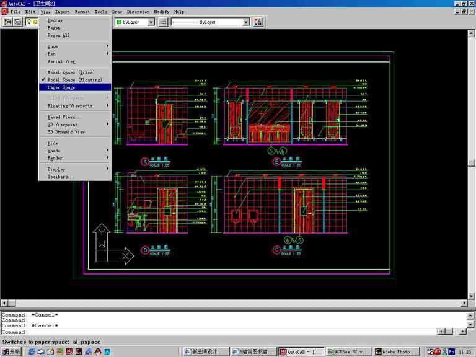The width and height of the screenshot is (476, 357).
Task: Open the ByLayer linetype dropdown
Action: click(x=210, y=22)
